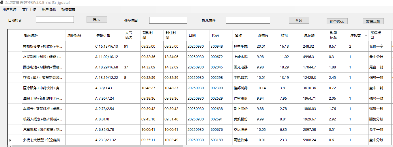
Task: Click the 数据回溯 button
Action: (373, 21)
